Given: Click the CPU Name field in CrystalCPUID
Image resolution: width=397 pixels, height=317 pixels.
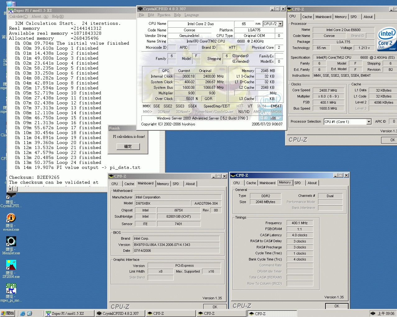Looking at the screenshot, I should (x=201, y=24).
